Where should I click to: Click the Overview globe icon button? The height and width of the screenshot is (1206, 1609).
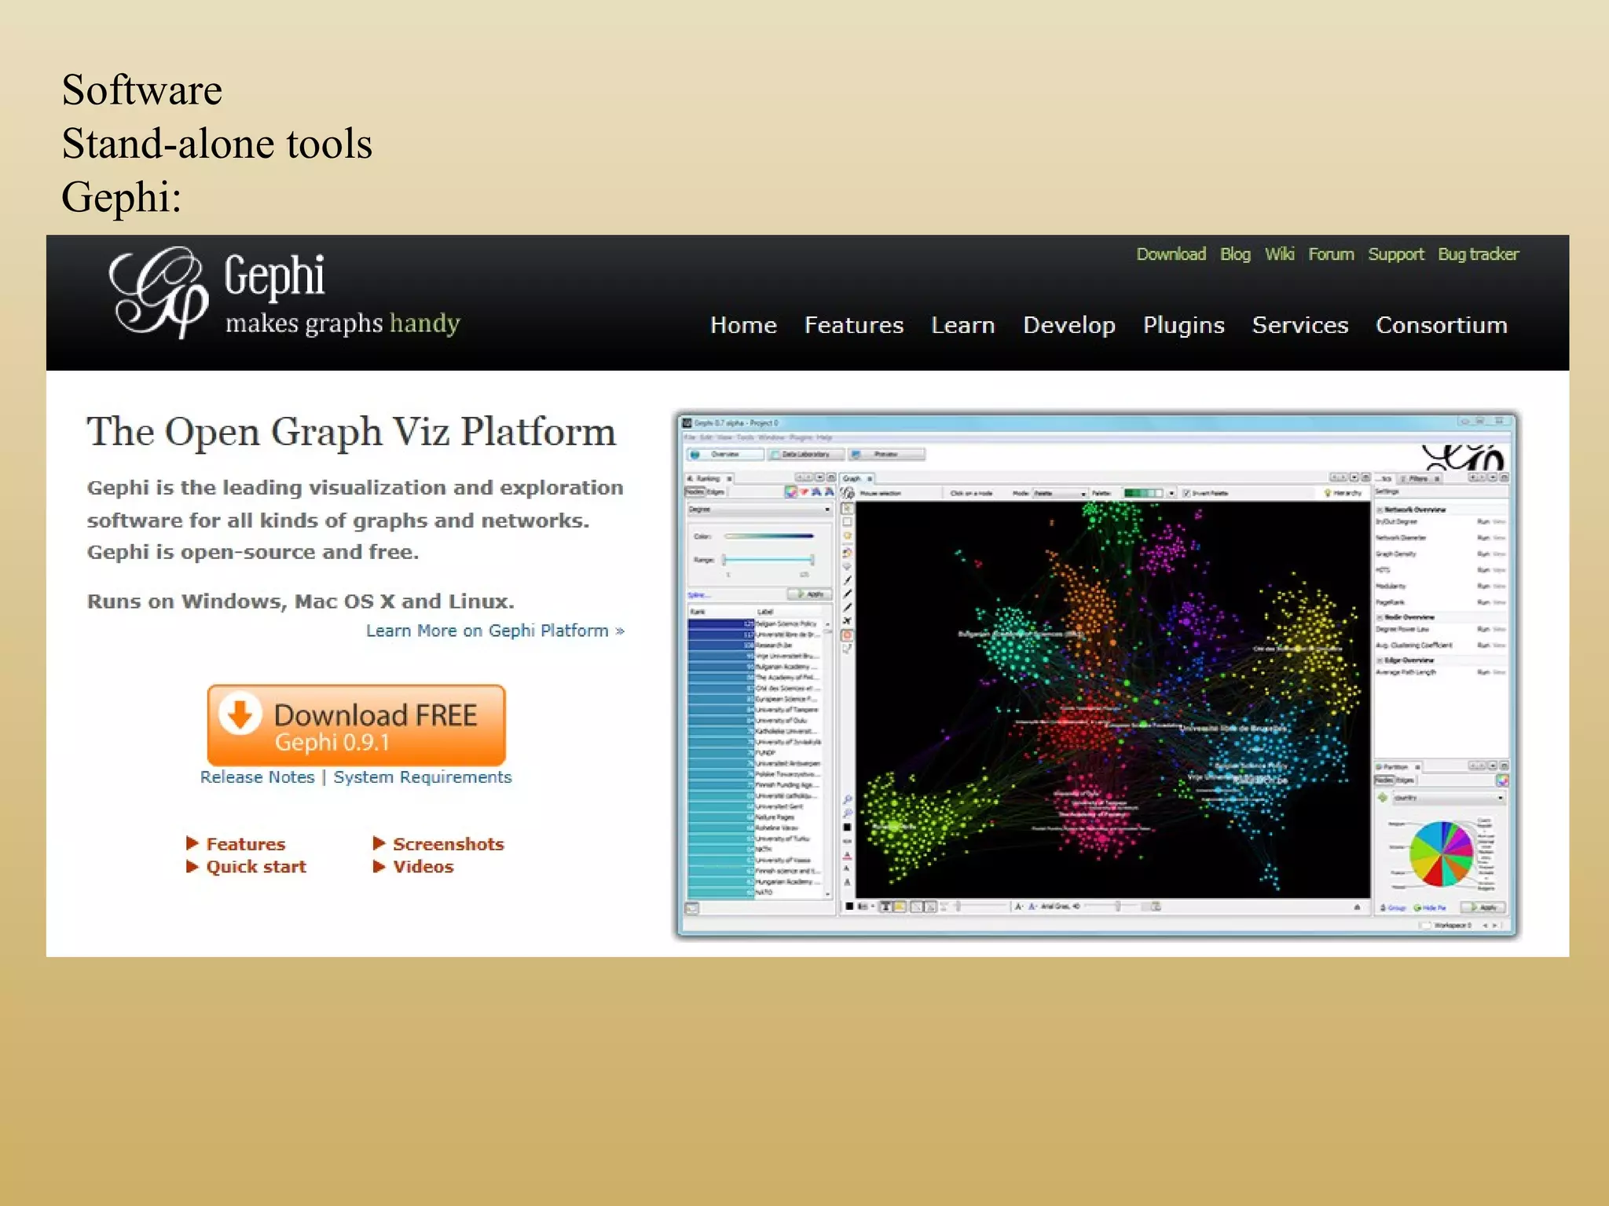725,454
